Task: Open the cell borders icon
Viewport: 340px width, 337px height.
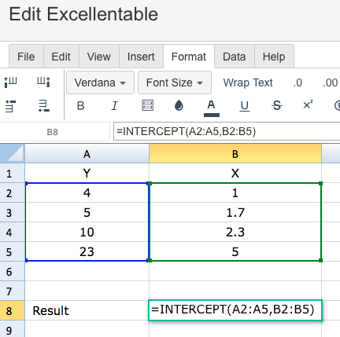Action: click(x=148, y=105)
